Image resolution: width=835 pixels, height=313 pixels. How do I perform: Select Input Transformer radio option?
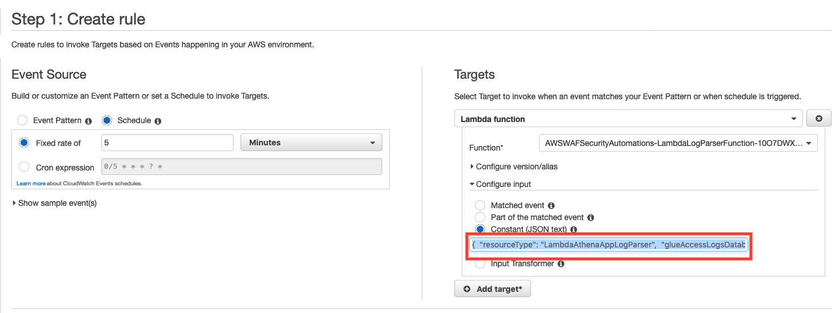(480, 263)
